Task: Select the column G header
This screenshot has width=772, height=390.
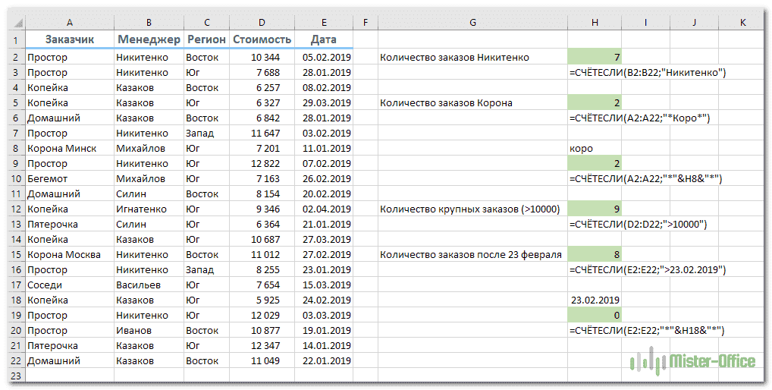Action: [472, 23]
